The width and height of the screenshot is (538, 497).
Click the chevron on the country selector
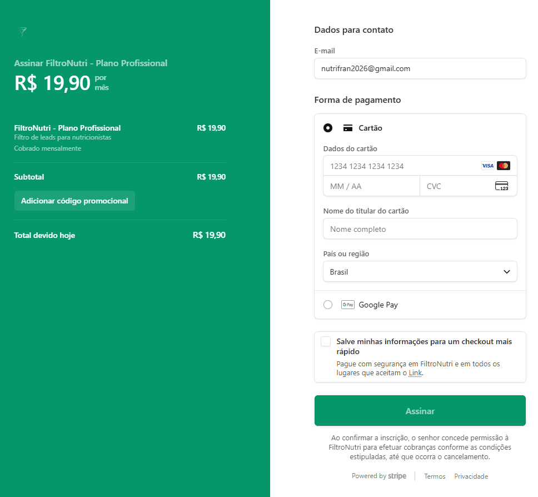pyautogui.click(x=506, y=271)
